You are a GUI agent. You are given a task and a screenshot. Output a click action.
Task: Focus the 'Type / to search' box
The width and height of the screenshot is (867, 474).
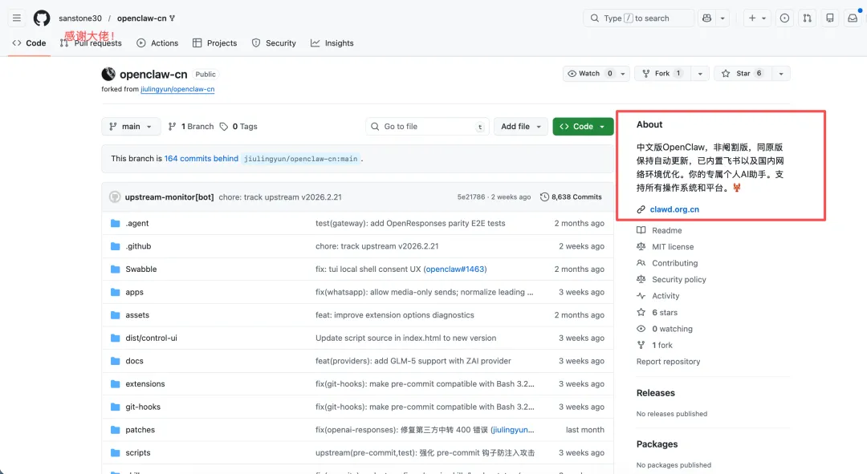639,18
